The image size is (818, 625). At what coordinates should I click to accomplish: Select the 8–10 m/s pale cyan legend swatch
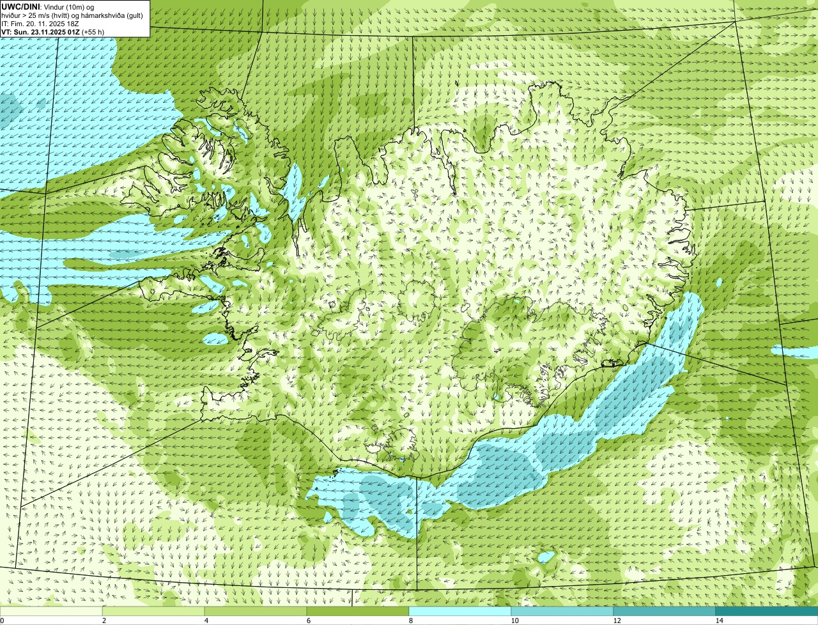click(460, 611)
